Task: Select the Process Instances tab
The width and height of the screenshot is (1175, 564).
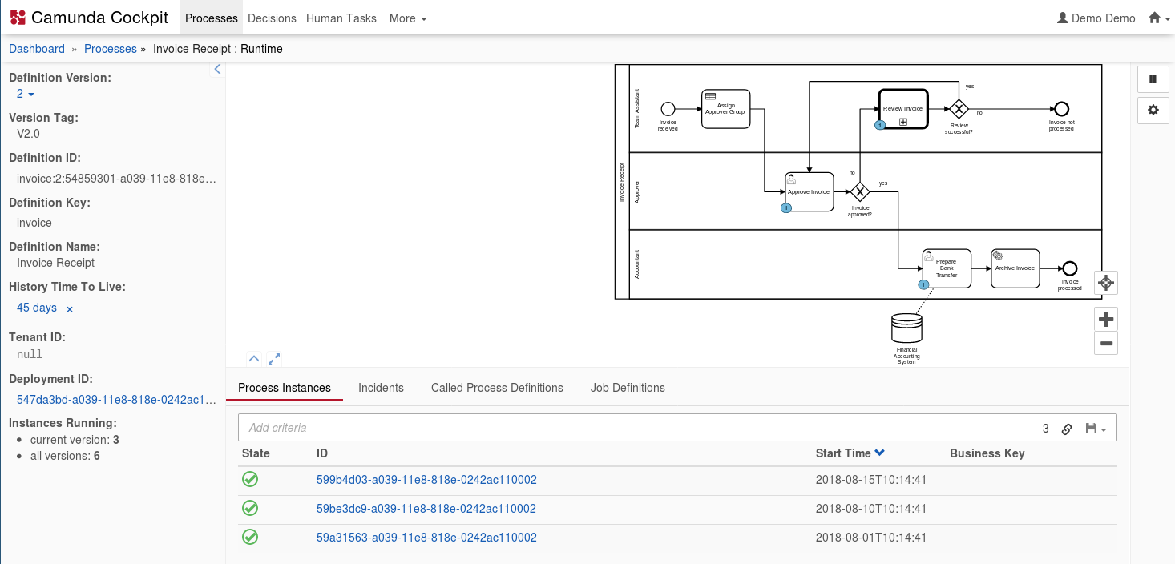Action: point(285,388)
